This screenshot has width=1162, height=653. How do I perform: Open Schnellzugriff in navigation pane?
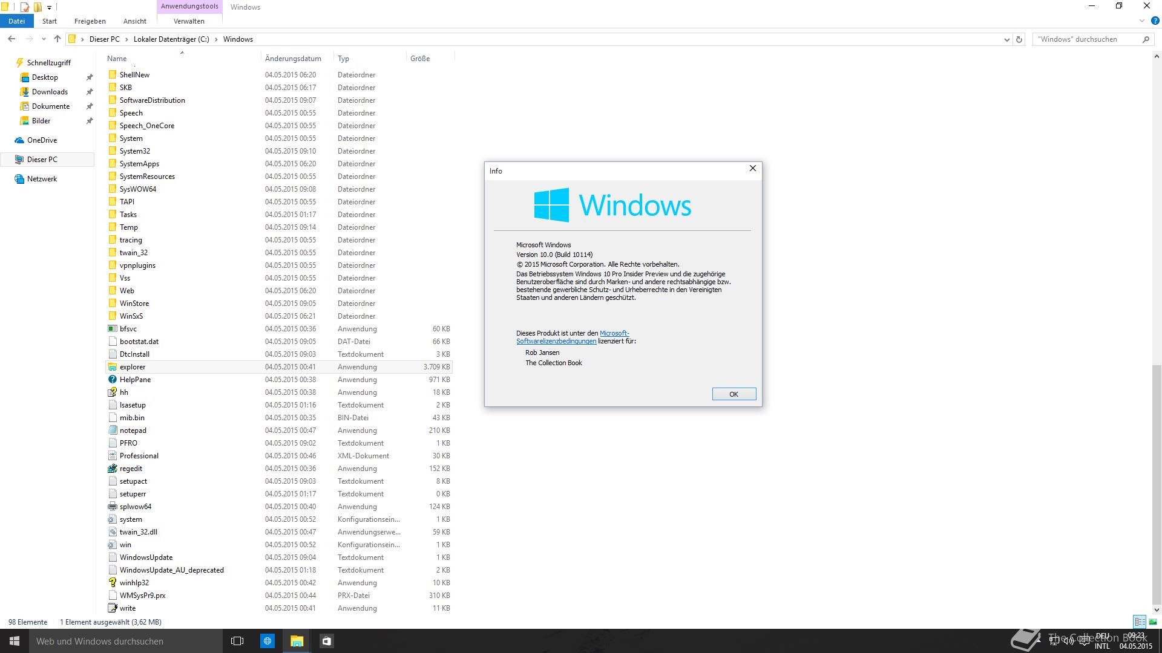(x=48, y=63)
